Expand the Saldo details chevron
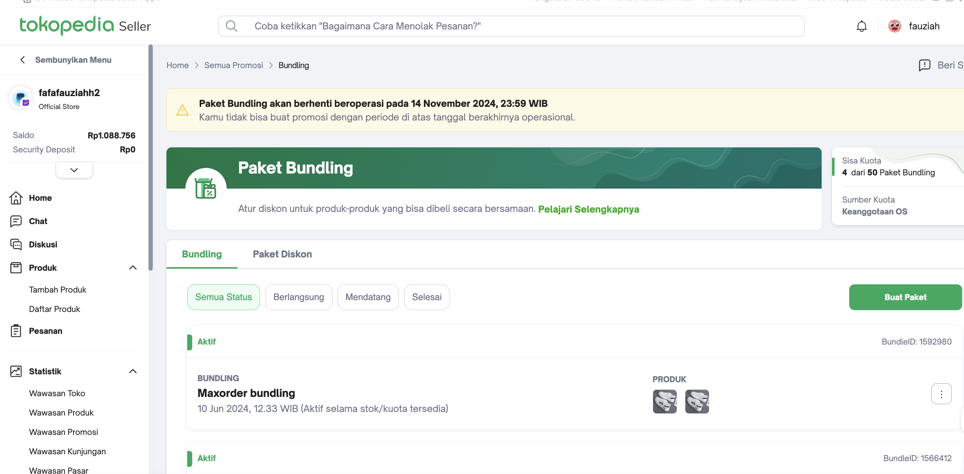Screen dimensions: 964x474 (x=74, y=170)
